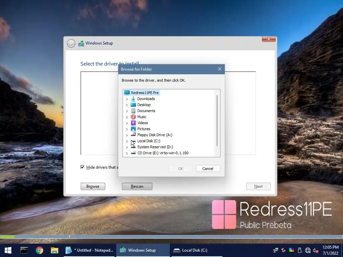Image resolution: width=343 pixels, height=257 pixels.
Task: Click the Floppy Disk Drive icon
Action: (x=133, y=135)
